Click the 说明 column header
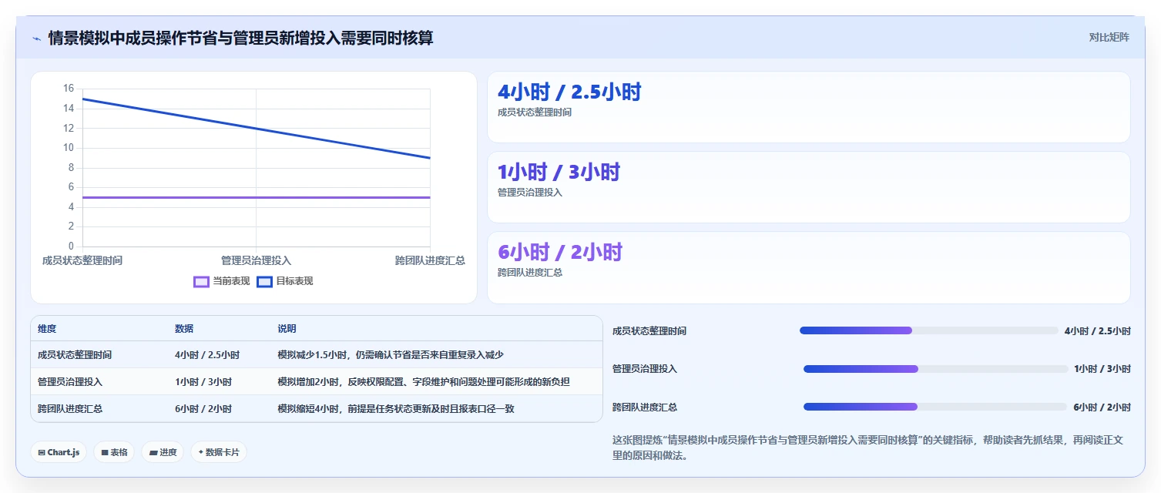 287,329
